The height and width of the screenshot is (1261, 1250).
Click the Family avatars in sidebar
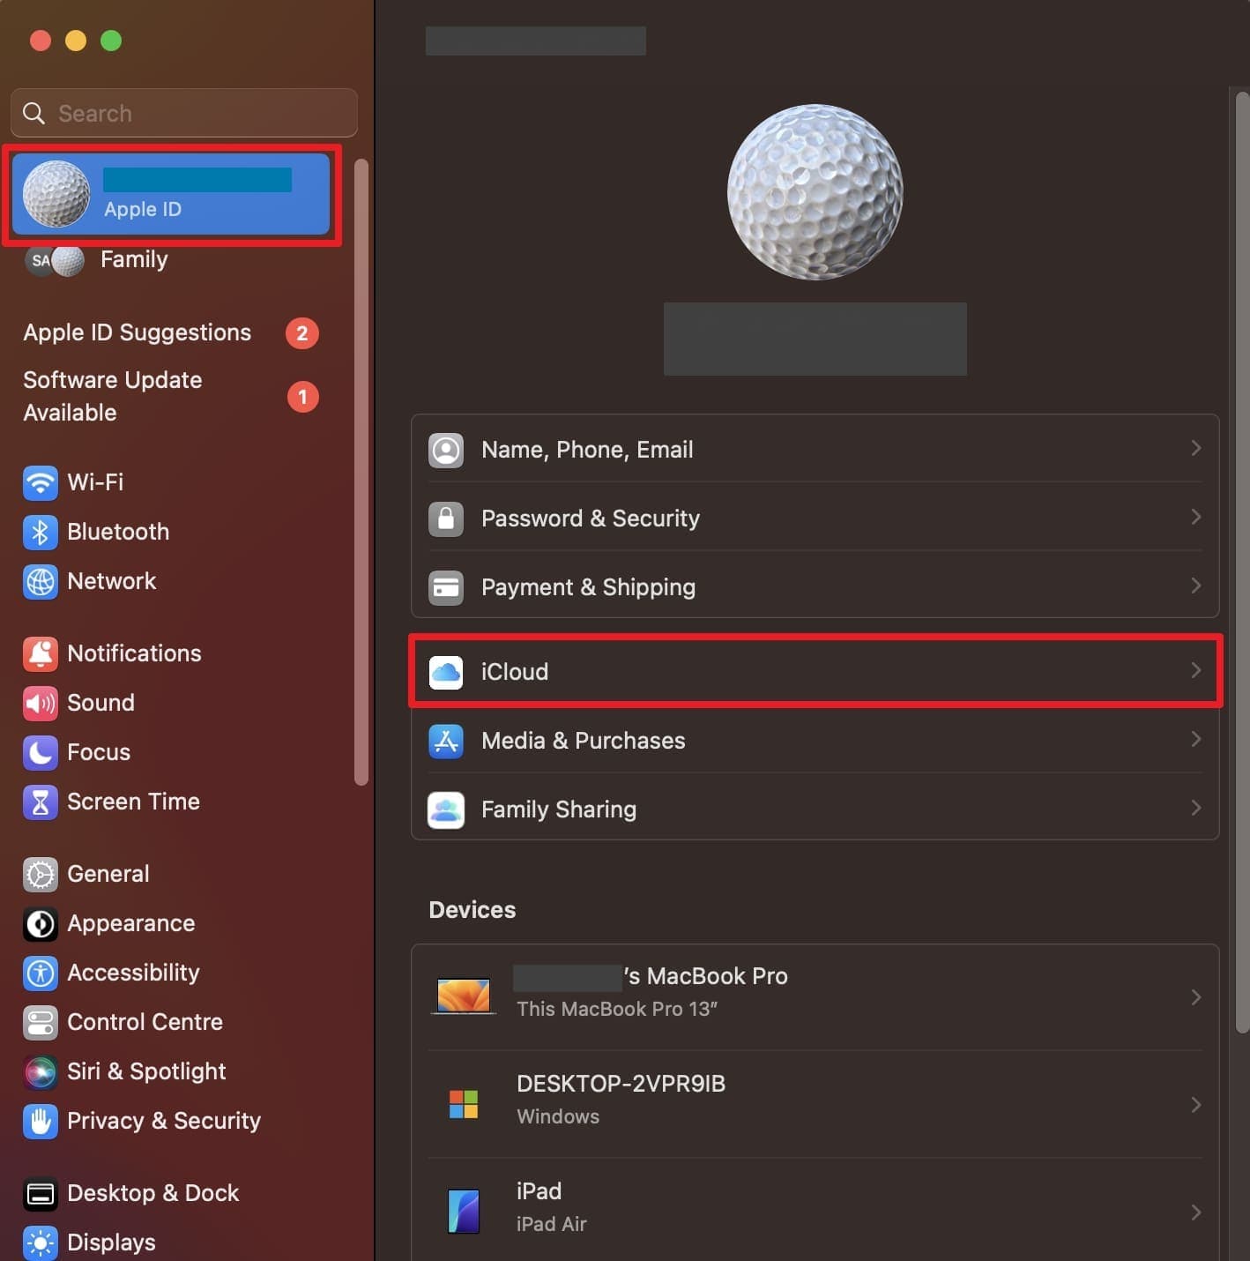tap(55, 260)
